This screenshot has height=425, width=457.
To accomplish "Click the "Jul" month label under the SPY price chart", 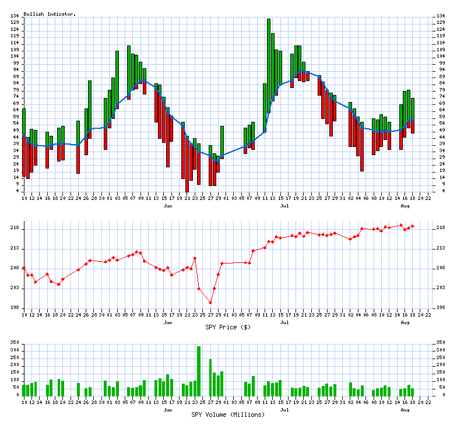I will coord(285,322).
